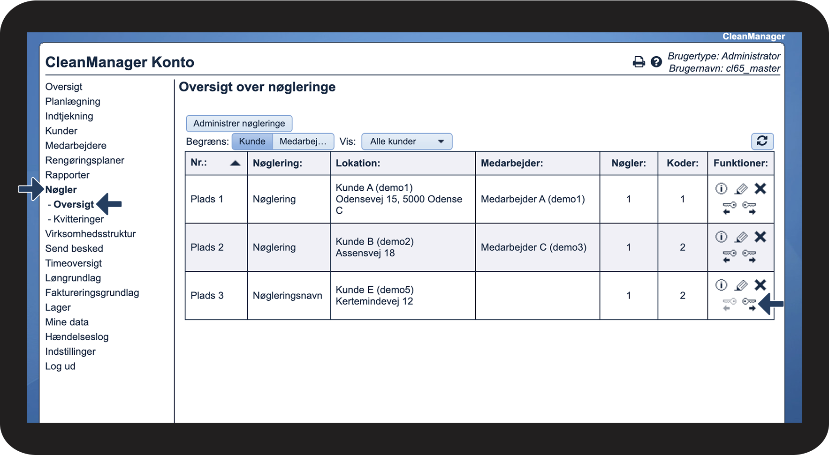The width and height of the screenshot is (829, 455).
Task: Click the Lokation column header
Action: coord(357,163)
